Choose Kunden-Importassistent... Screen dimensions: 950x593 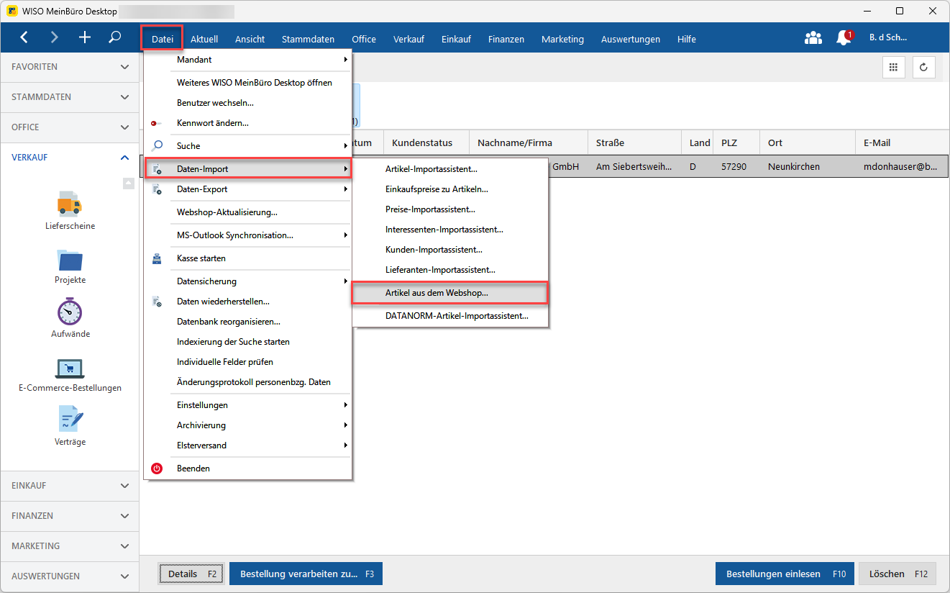click(449, 250)
